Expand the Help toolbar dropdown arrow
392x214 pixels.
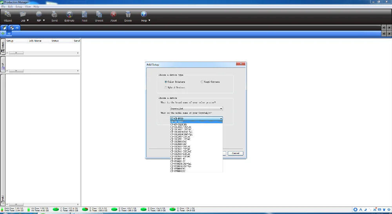tap(149, 20)
